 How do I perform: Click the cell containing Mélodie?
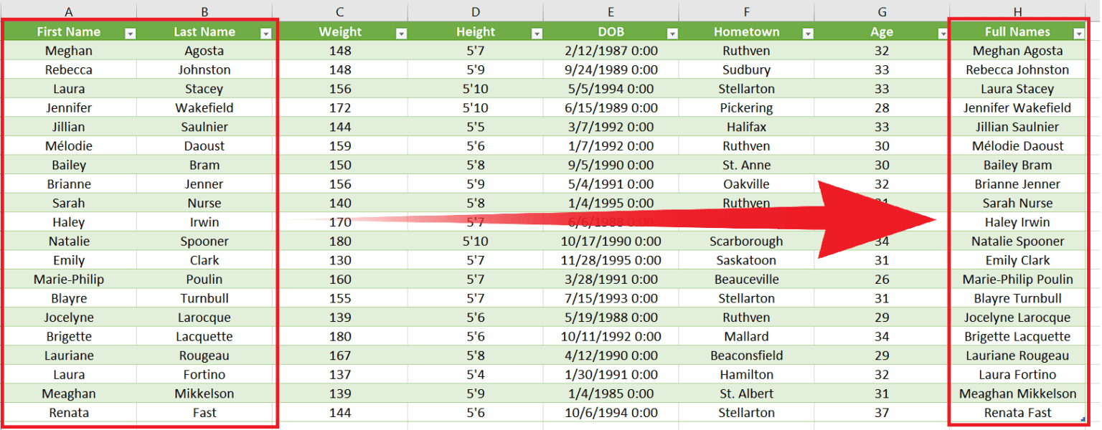69,145
